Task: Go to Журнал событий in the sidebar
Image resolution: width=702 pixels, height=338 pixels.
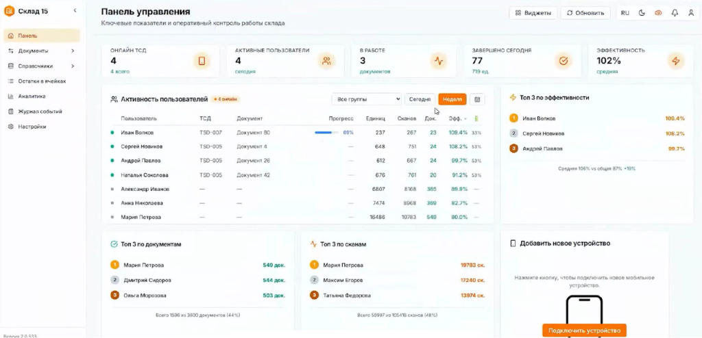Action: click(40, 112)
